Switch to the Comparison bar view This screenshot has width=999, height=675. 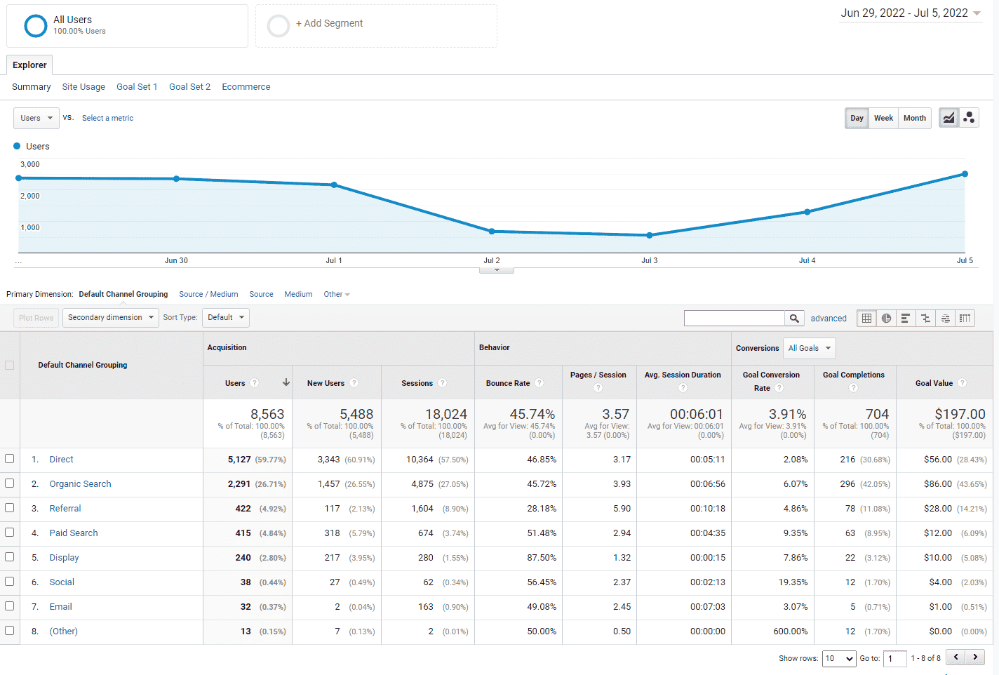click(x=925, y=318)
